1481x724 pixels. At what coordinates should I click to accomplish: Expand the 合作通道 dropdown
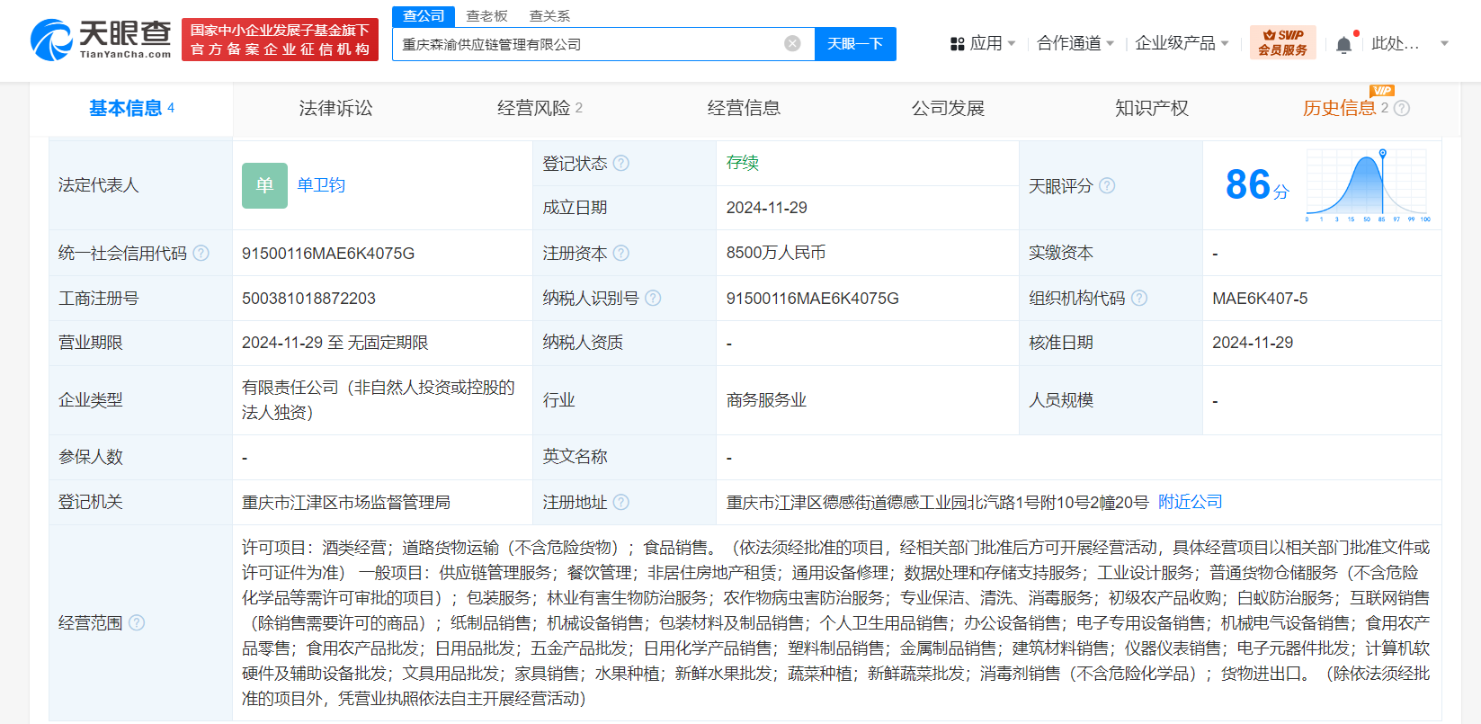click(1111, 43)
